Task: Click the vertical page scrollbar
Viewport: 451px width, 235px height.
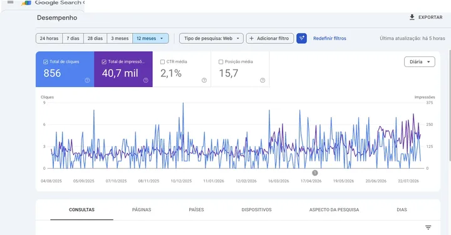Action: pos(450,105)
